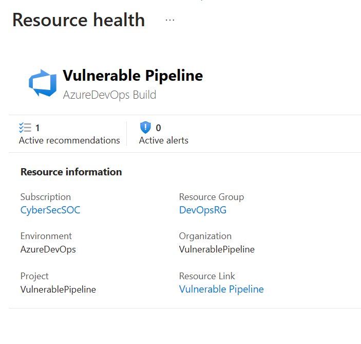
Task: Open the CyberSecSOC subscription link
Action: pyautogui.click(x=50, y=210)
